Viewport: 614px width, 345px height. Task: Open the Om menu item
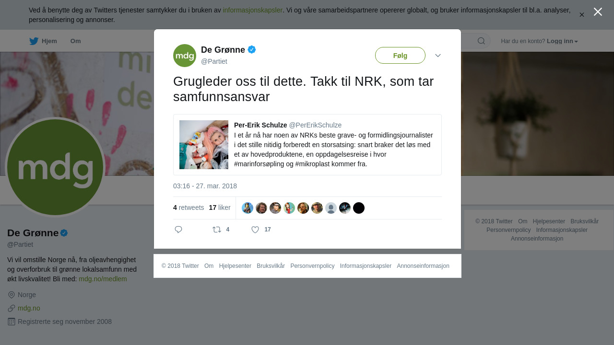tap(75, 41)
